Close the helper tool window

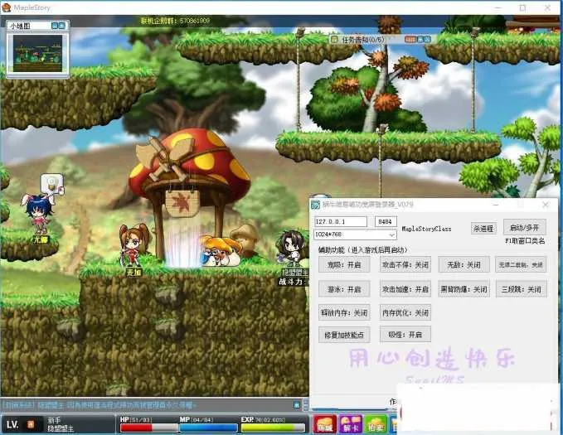(x=546, y=205)
